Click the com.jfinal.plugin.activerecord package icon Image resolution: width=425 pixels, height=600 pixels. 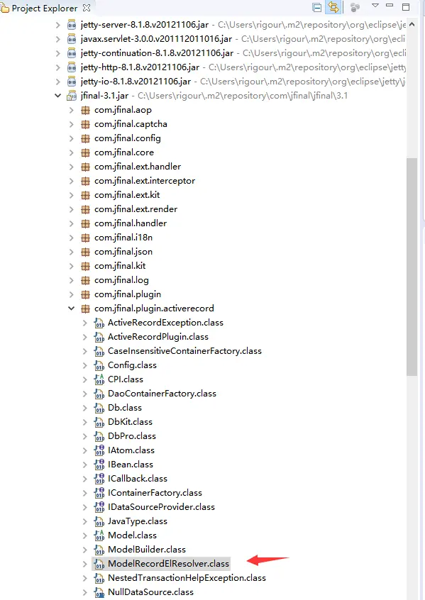click(85, 309)
